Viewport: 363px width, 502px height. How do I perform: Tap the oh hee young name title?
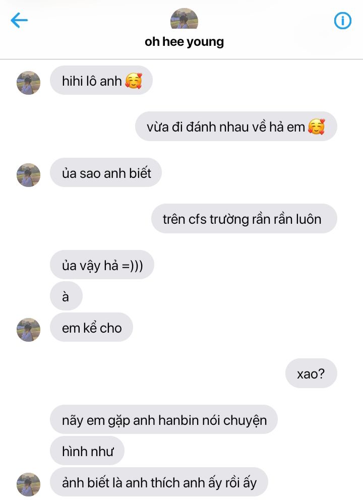pyautogui.click(x=184, y=42)
